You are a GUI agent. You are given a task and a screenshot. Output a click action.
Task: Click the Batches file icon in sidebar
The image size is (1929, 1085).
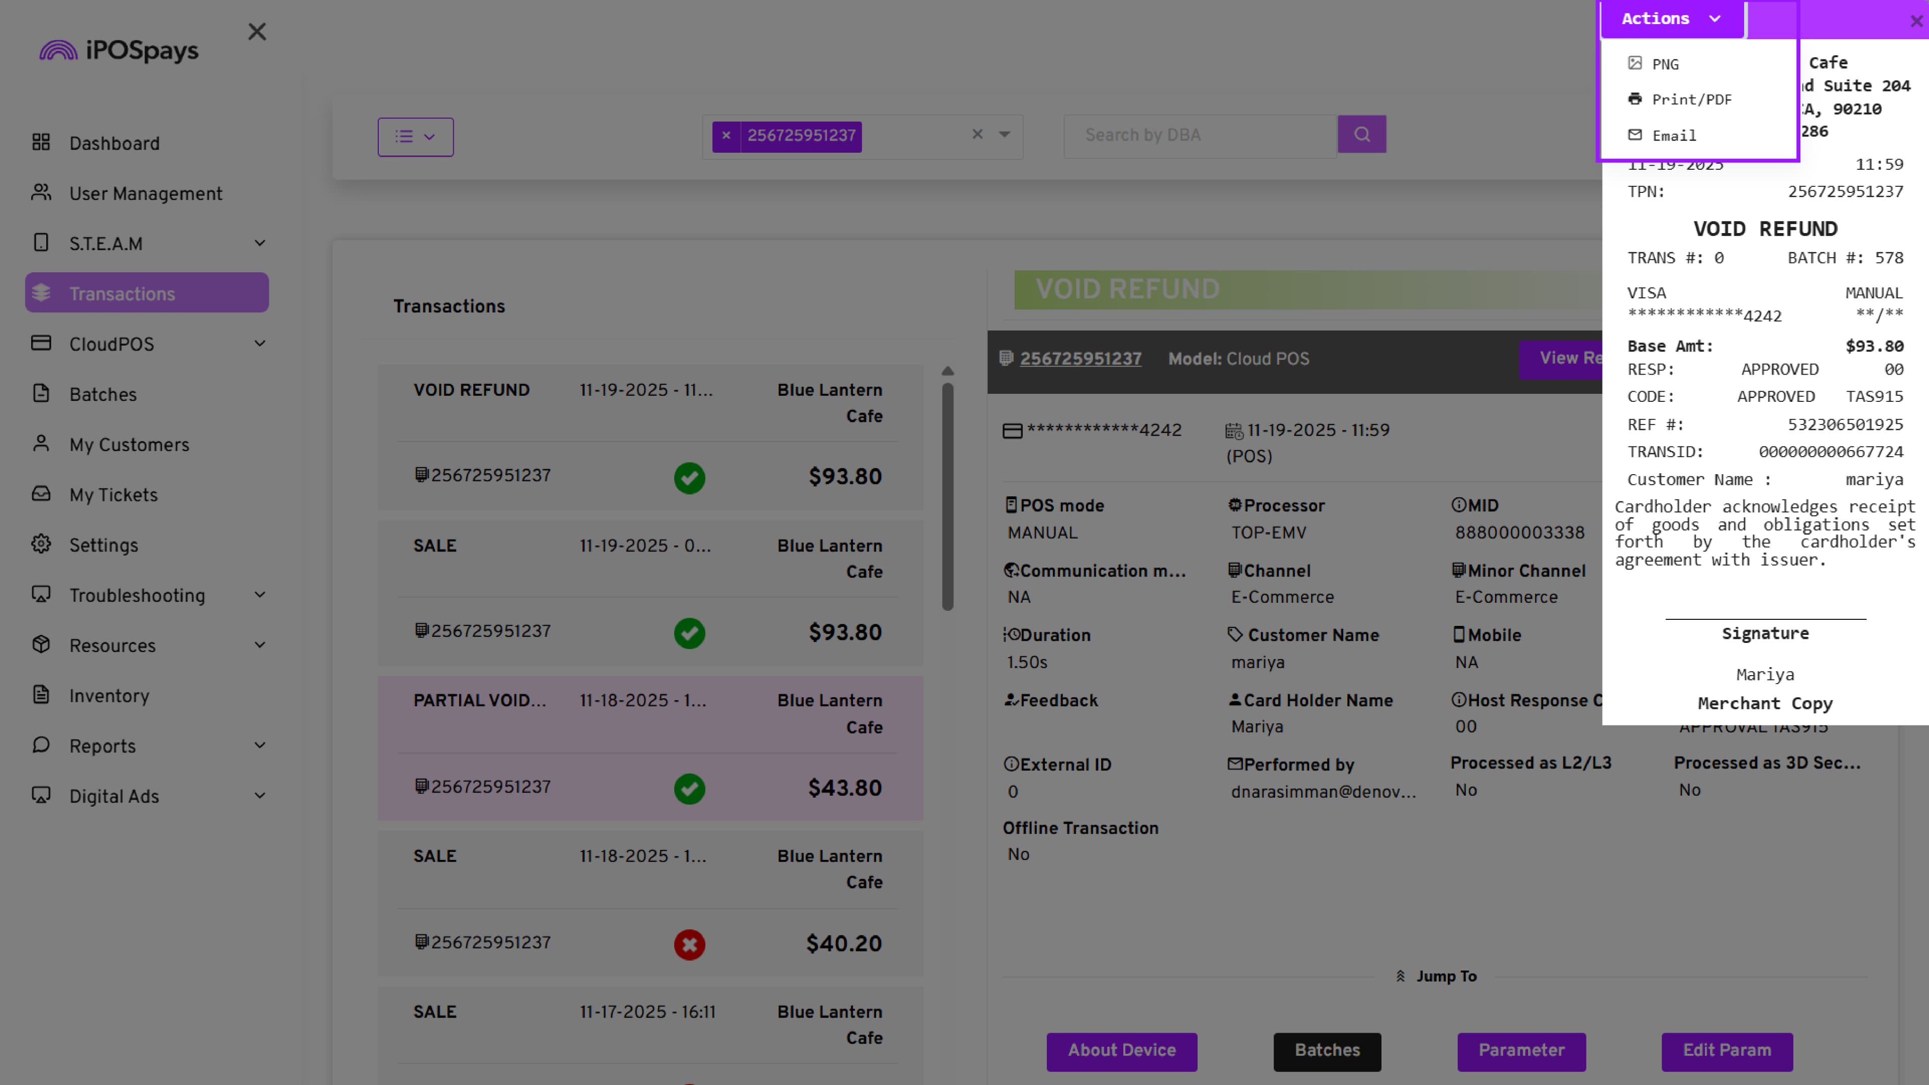point(41,394)
